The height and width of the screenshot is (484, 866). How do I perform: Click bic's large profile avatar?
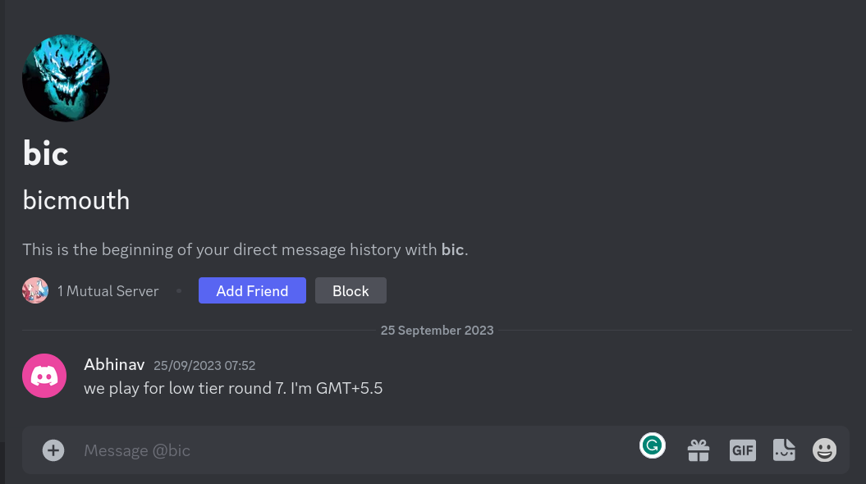66,78
